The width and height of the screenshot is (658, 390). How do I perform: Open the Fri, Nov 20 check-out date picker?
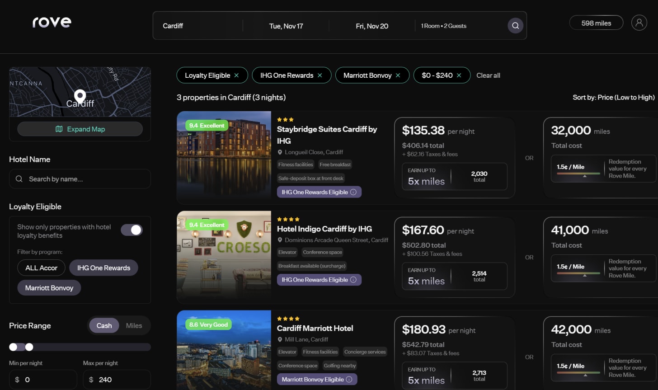tap(372, 26)
